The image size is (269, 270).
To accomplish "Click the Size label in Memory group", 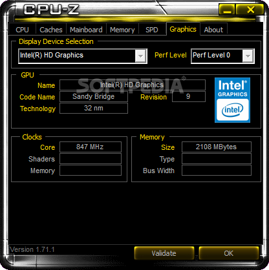I will pyautogui.click(x=167, y=147).
